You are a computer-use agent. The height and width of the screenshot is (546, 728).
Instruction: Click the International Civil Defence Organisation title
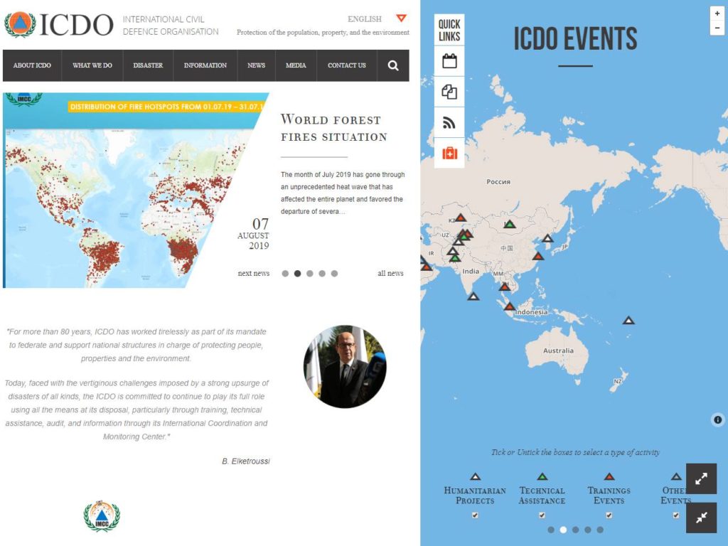tap(171, 26)
